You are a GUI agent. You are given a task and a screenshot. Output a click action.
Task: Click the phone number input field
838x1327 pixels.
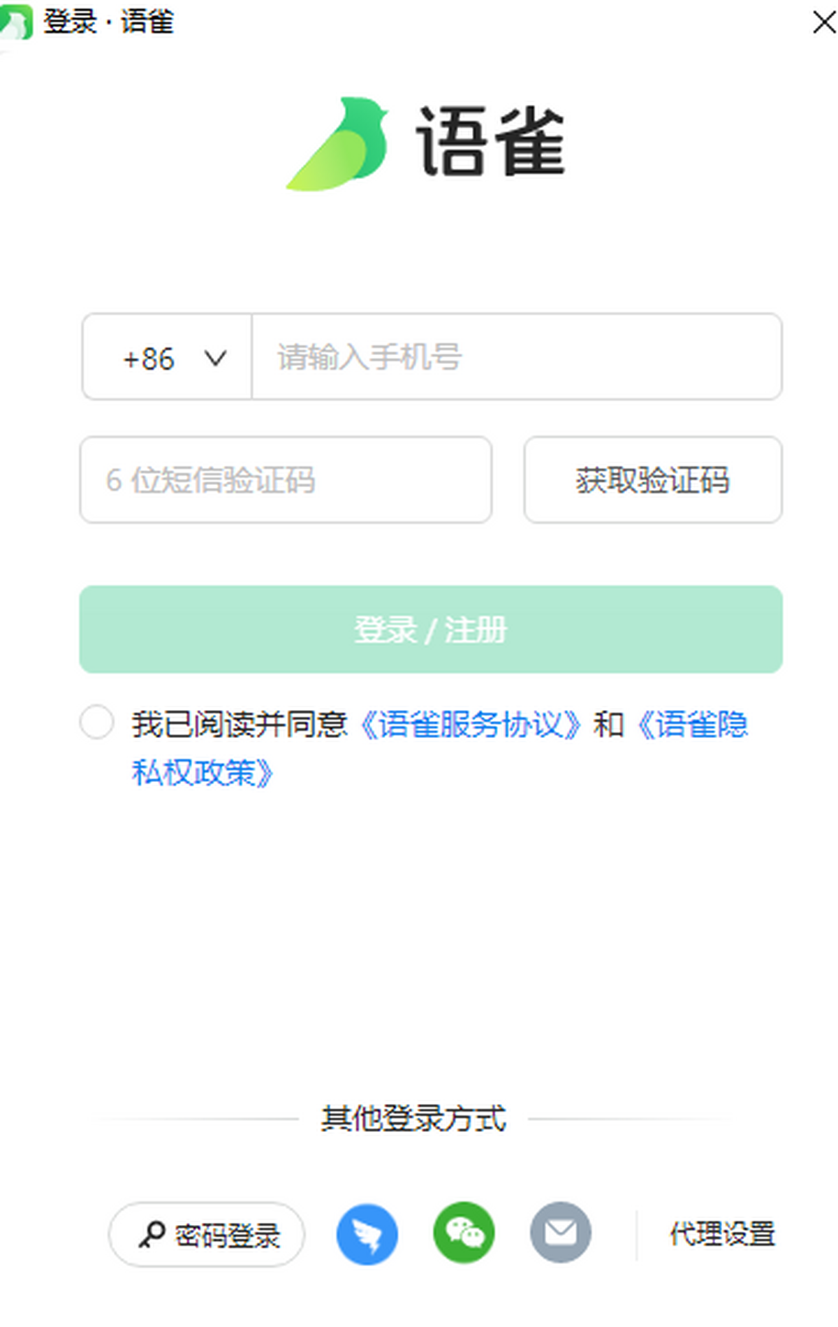(x=515, y=358)
